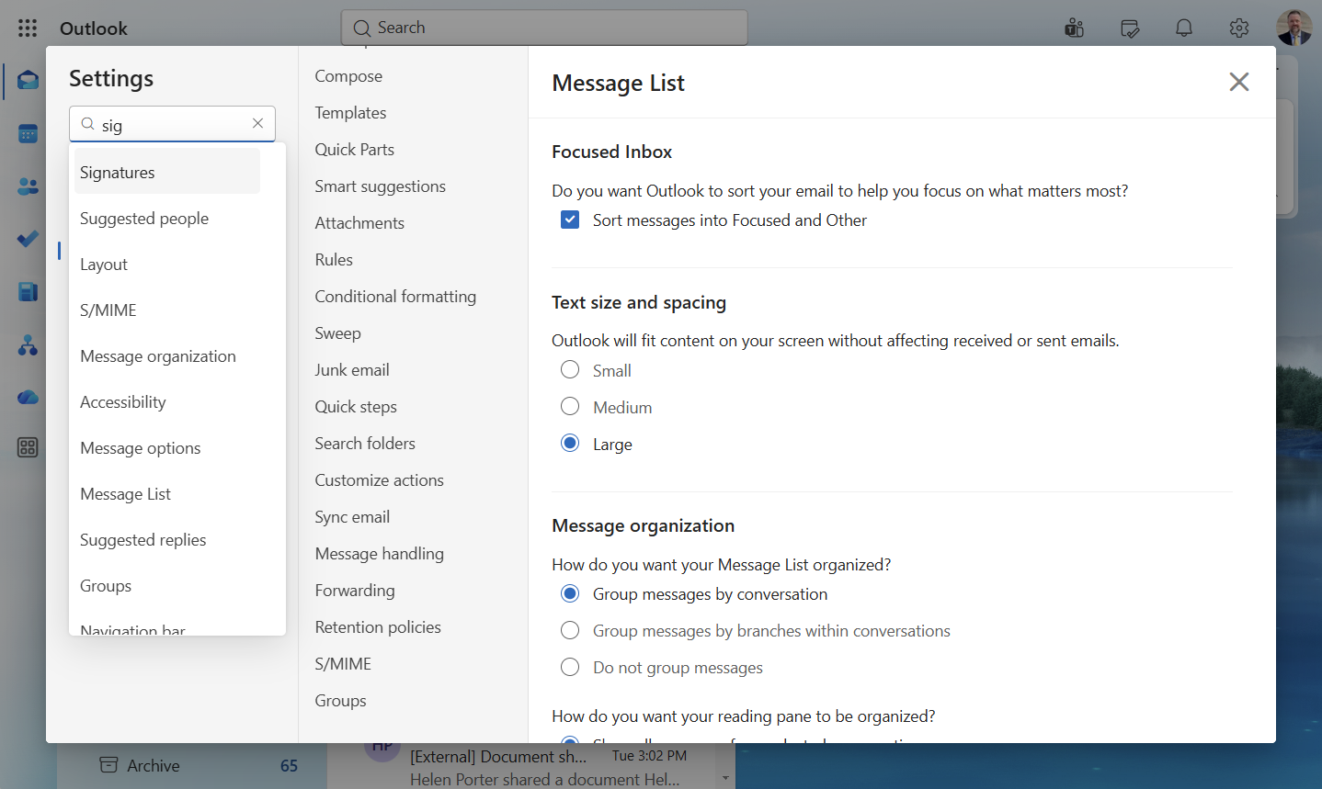Open the More apps icon

tap(28, 447)
